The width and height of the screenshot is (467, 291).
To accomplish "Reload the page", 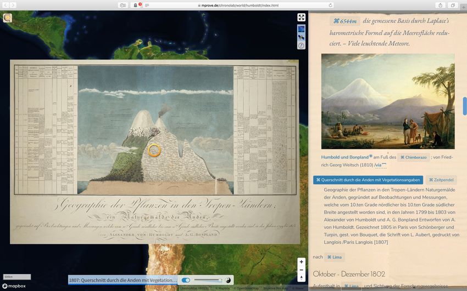I will tap(330, 5).
